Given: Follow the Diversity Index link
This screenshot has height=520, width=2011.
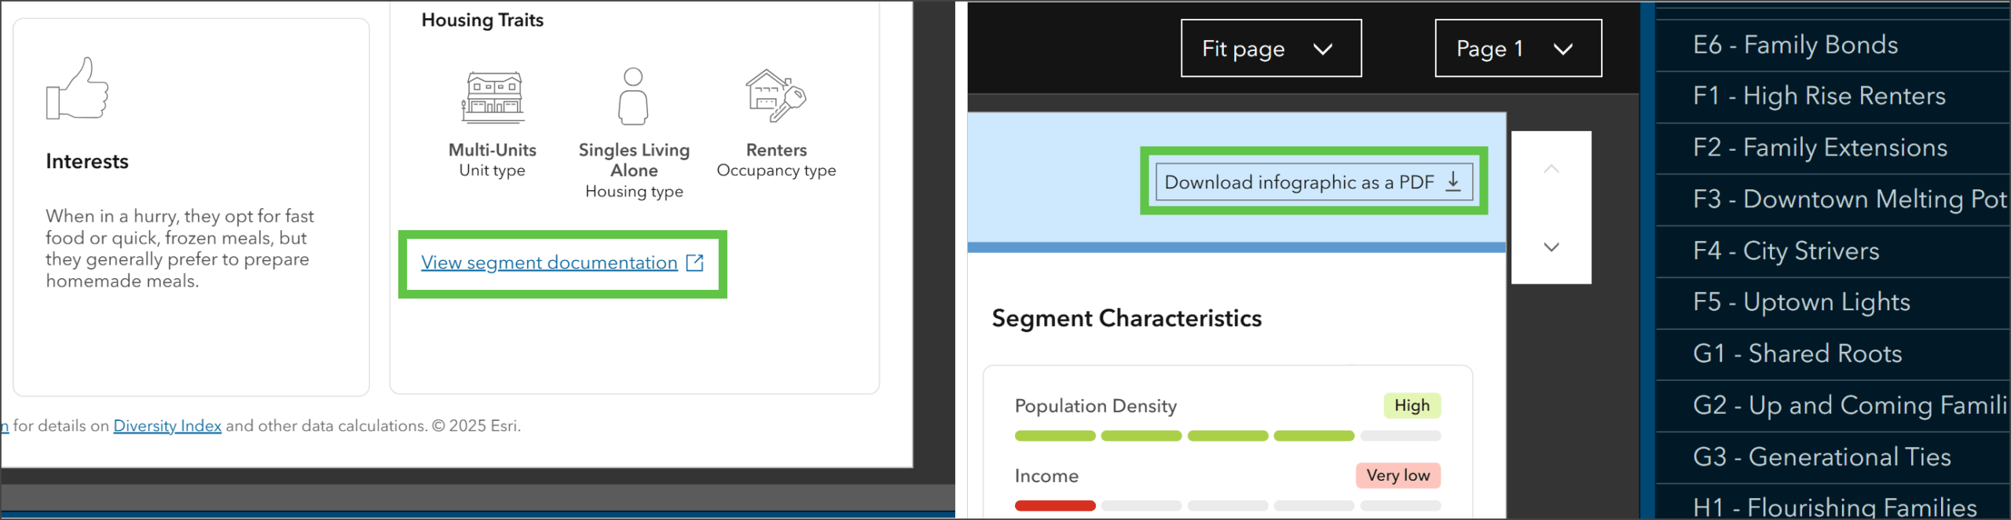Looking at the screenshot, I should (167, 426).
